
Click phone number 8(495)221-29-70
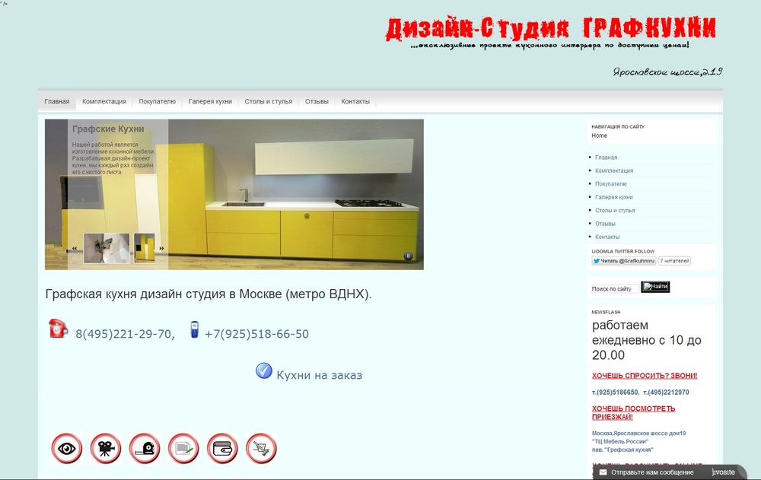coord(125,334)
